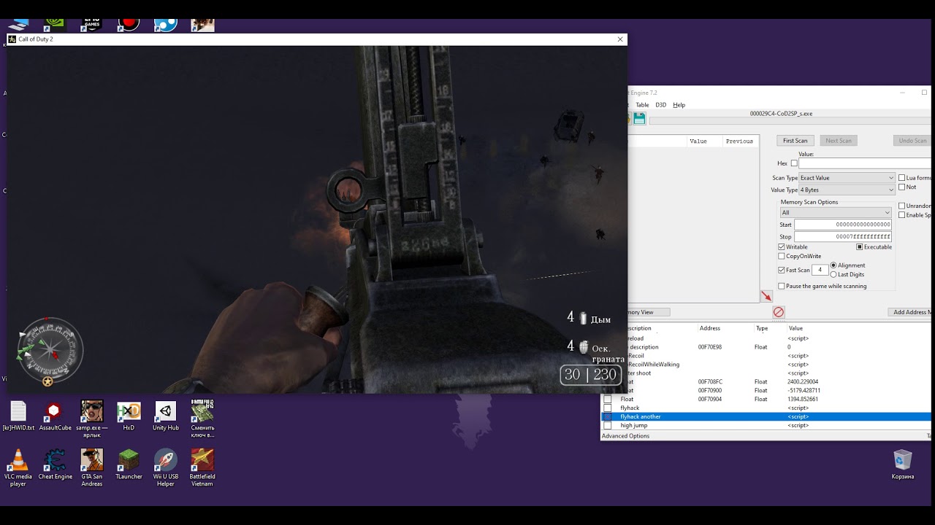Launch Unity Hub desktop shortcut

[166, 416]
